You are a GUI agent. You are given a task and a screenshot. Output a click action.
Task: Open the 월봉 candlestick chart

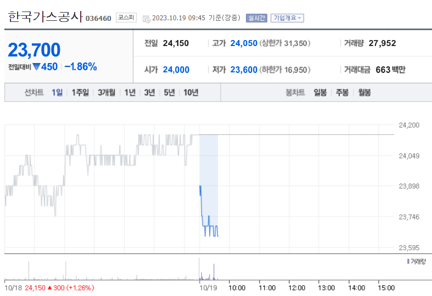[364, 93]
